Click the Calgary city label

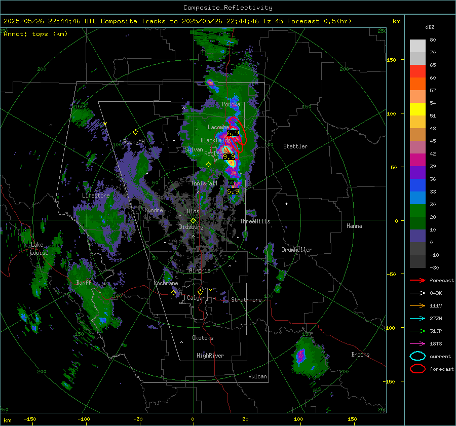[198, 298]
